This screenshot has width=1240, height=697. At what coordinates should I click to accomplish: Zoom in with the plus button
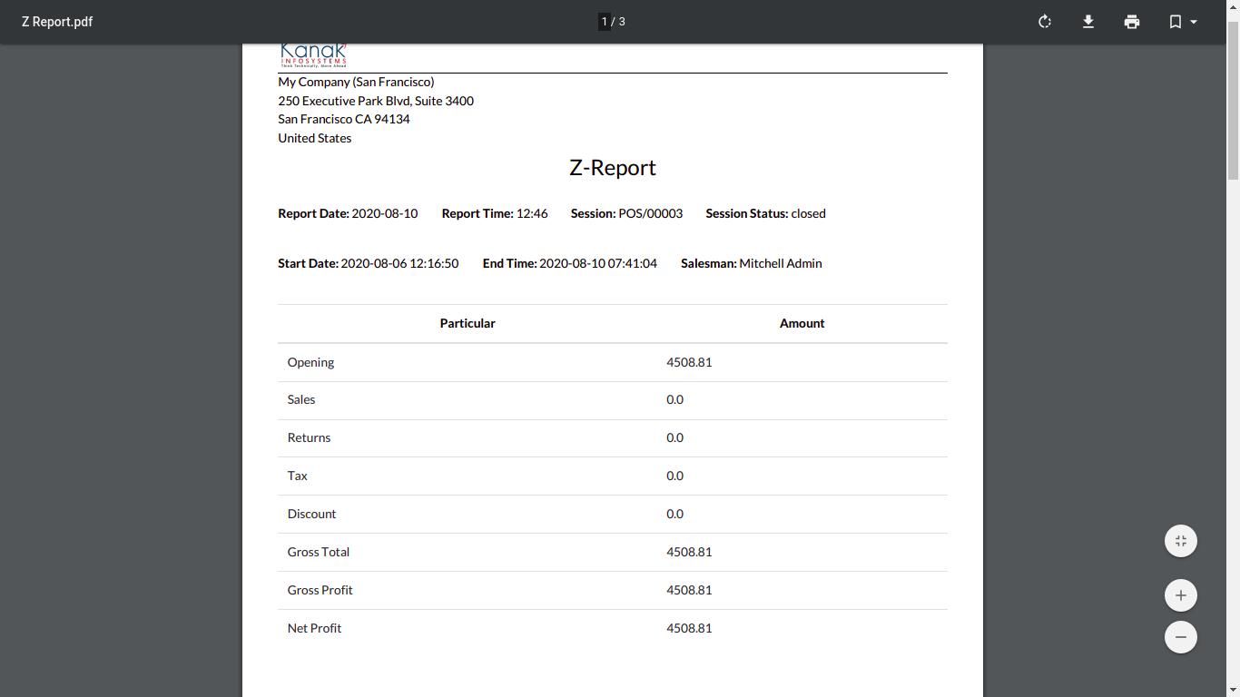[x=1181, y=595]
